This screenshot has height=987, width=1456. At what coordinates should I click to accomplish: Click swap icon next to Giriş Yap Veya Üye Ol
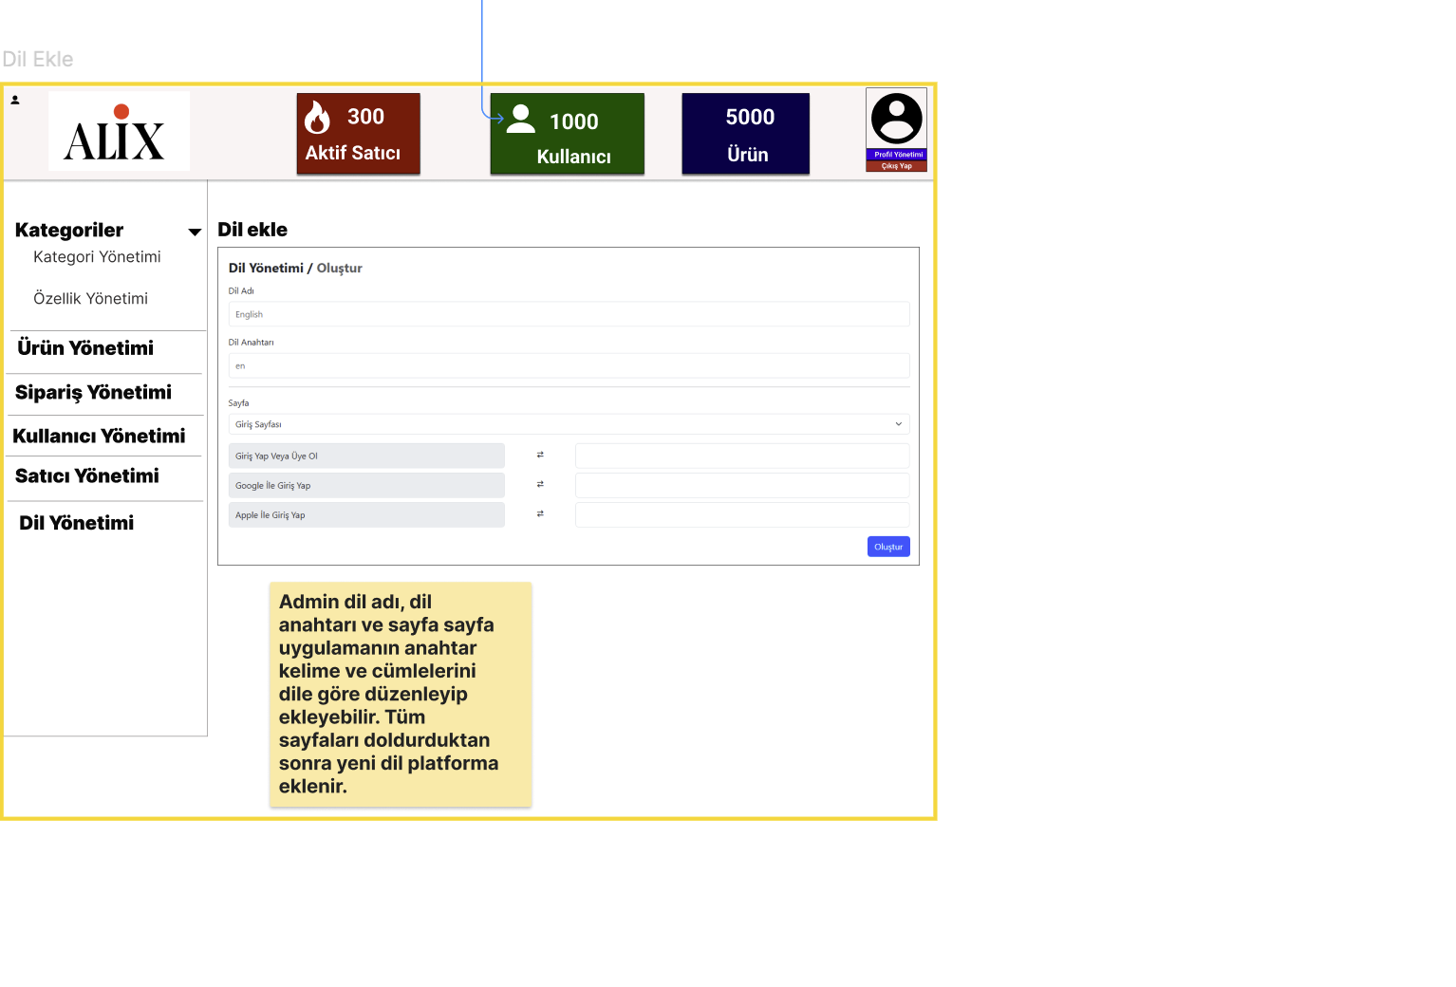pyautogui.click(x=540, y=456)
